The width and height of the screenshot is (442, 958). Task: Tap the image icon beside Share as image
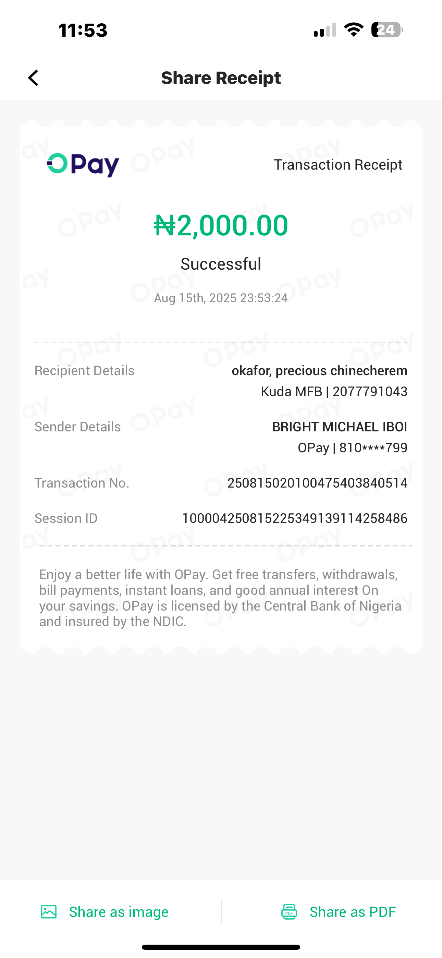tap(49, 911)
